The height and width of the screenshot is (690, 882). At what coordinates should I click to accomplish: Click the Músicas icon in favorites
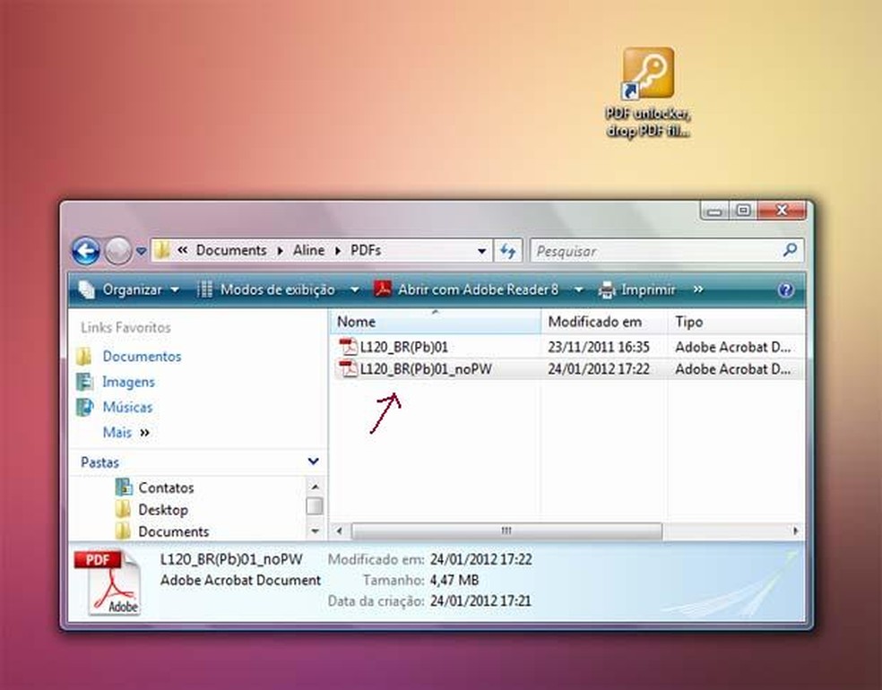tap(84, 407)
